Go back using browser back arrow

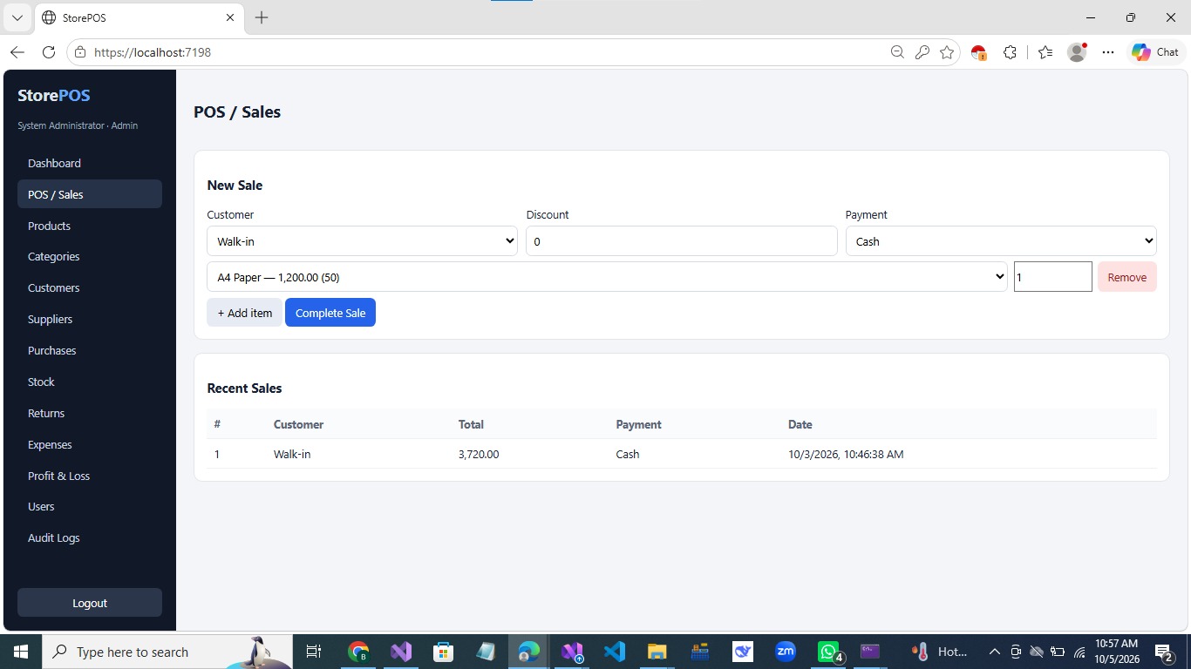tap(17, 52)
